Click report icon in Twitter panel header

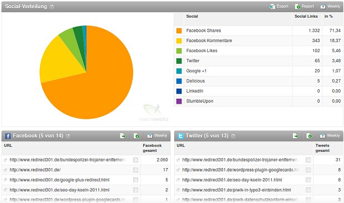point(309,136)
